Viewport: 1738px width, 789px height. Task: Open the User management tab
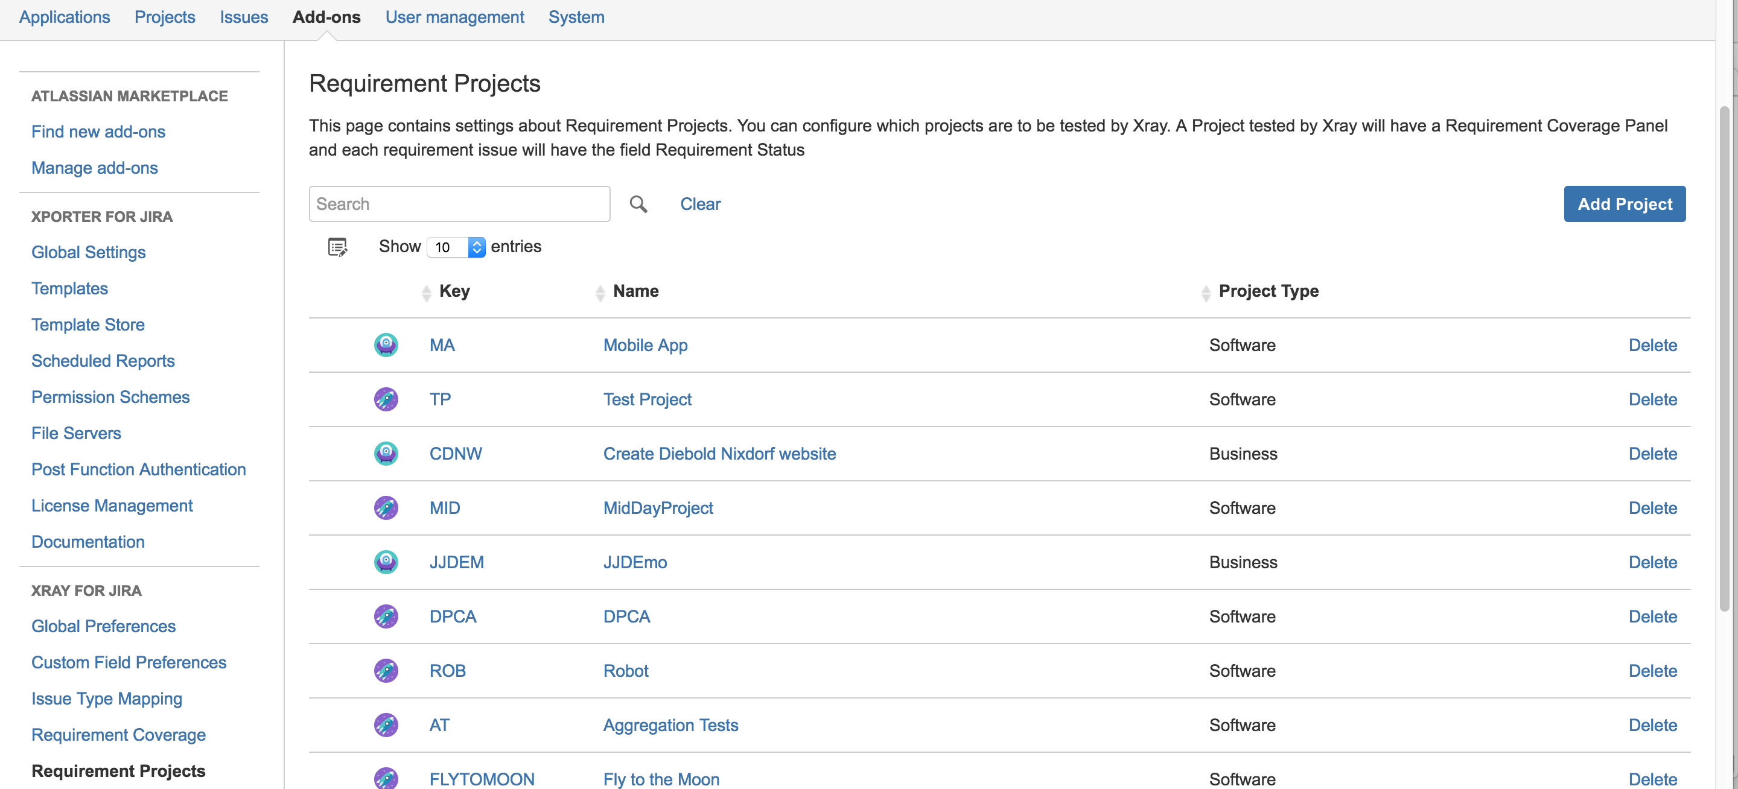click(455, 17)
